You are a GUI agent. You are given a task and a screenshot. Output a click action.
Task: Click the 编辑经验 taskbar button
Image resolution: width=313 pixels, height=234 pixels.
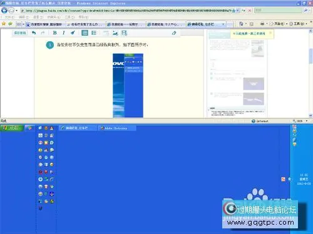click(78, 128)
